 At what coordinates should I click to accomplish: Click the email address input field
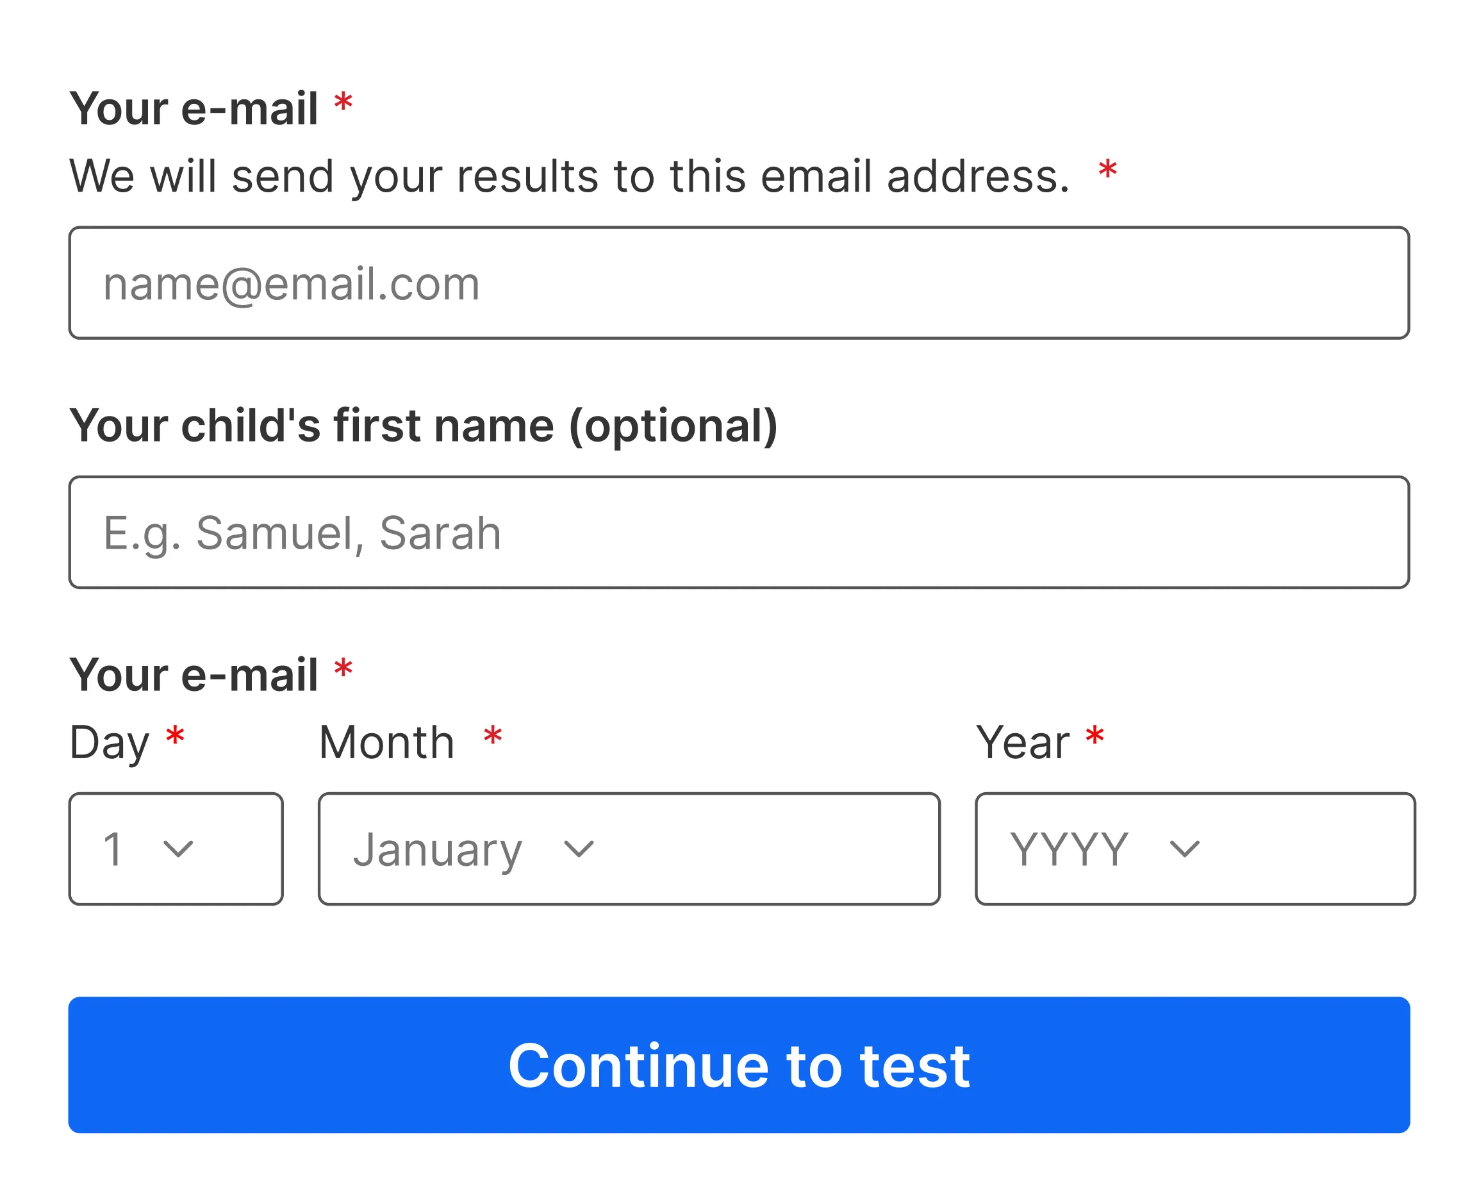point(738,283)
